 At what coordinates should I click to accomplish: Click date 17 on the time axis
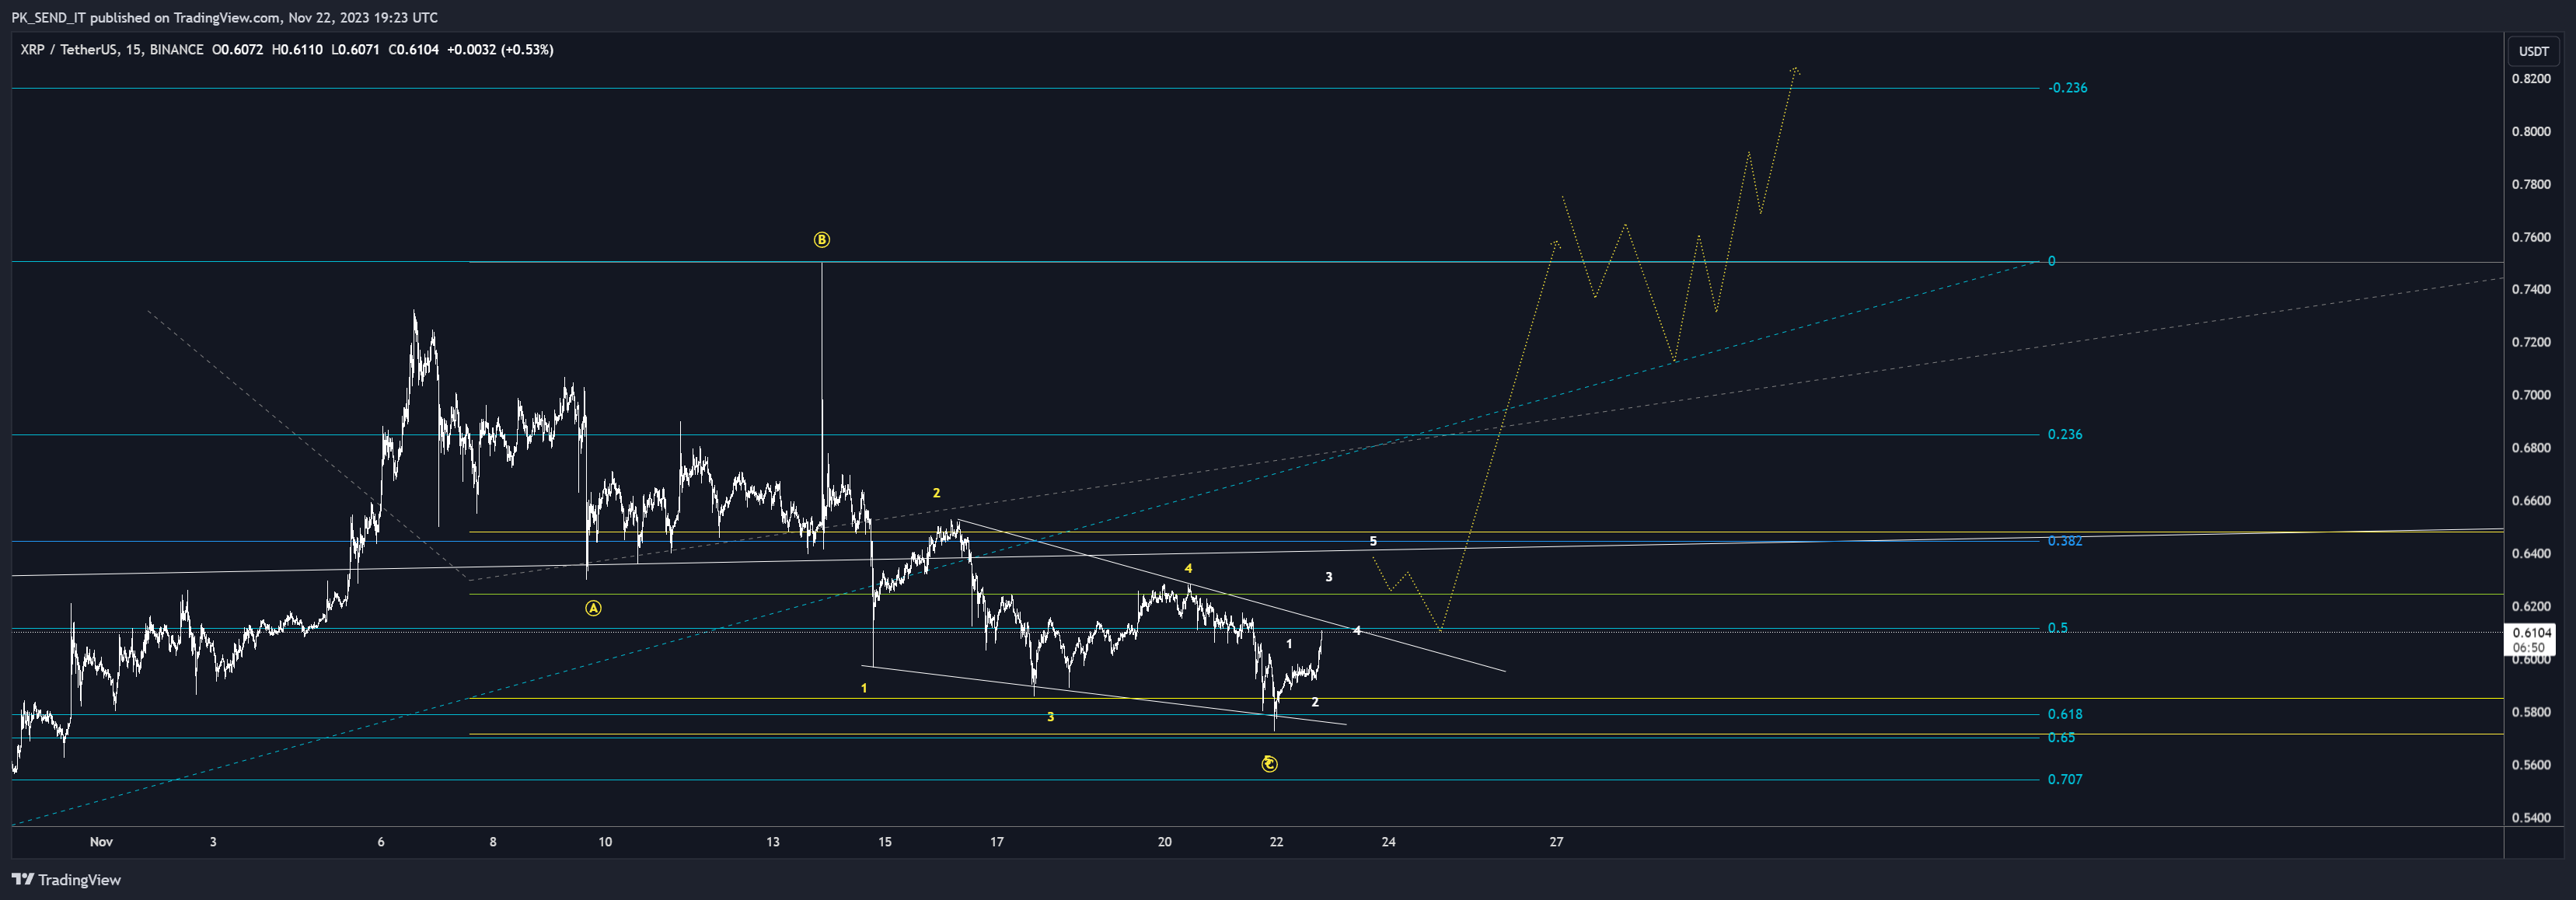(997, 842)
